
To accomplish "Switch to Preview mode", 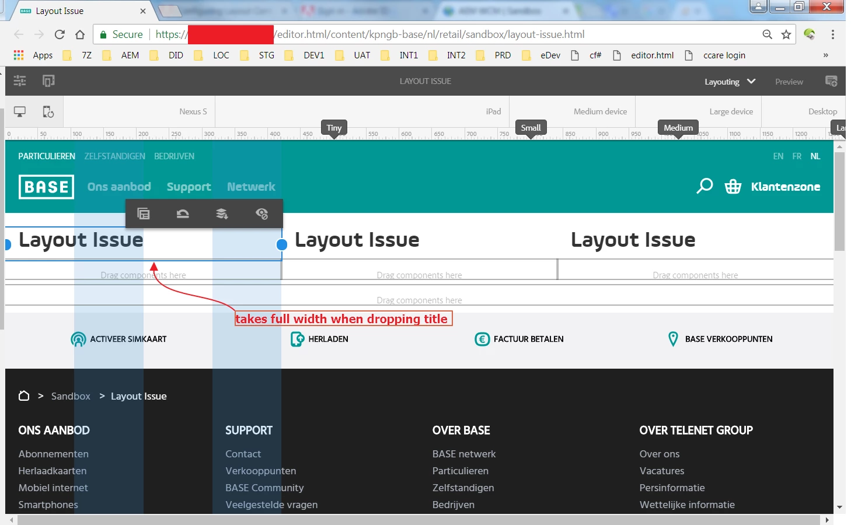I will tap(789, 82).
